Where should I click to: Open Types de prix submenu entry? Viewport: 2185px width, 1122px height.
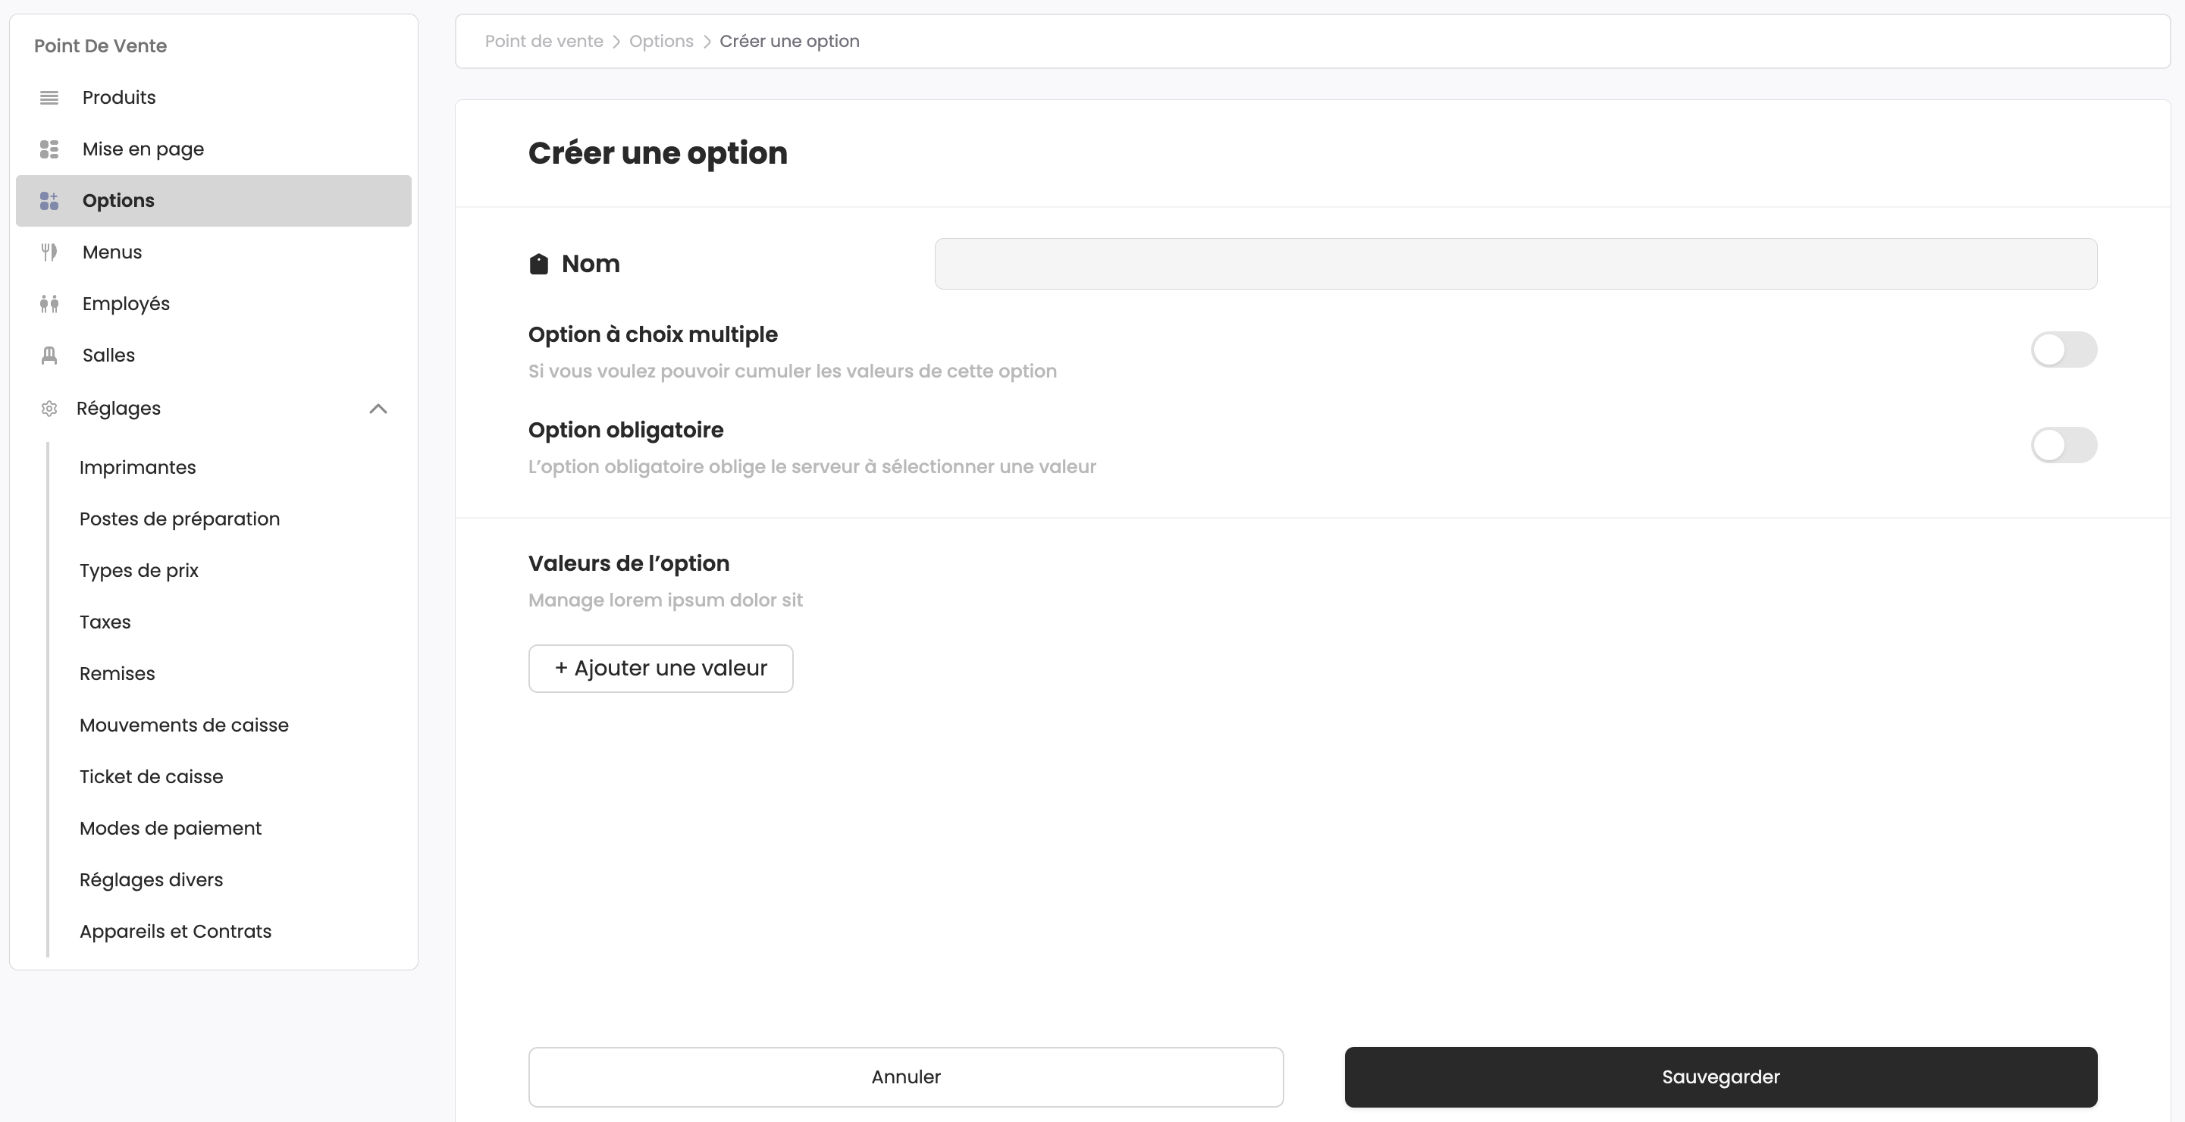point(139,571)
